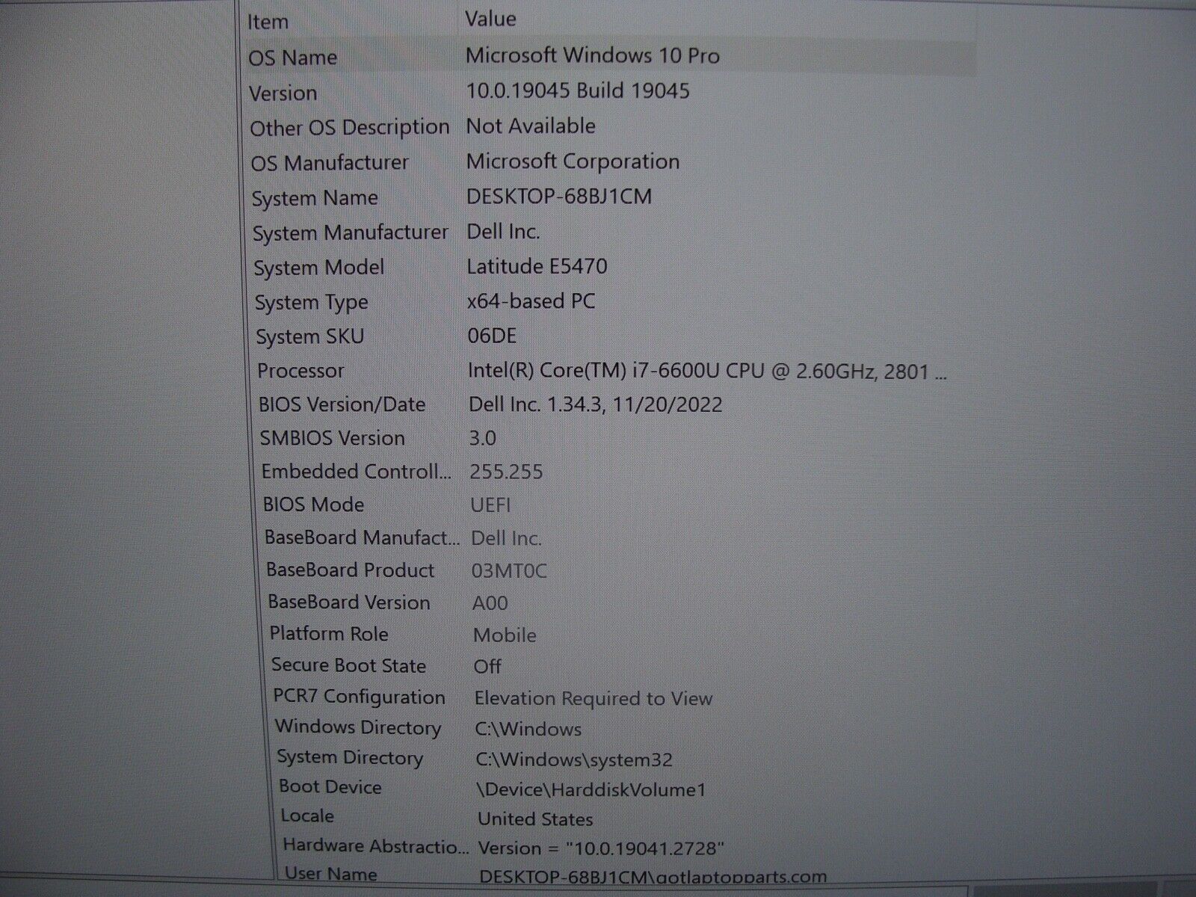
Task: Select the x64-based PC value
Action: 531,301
